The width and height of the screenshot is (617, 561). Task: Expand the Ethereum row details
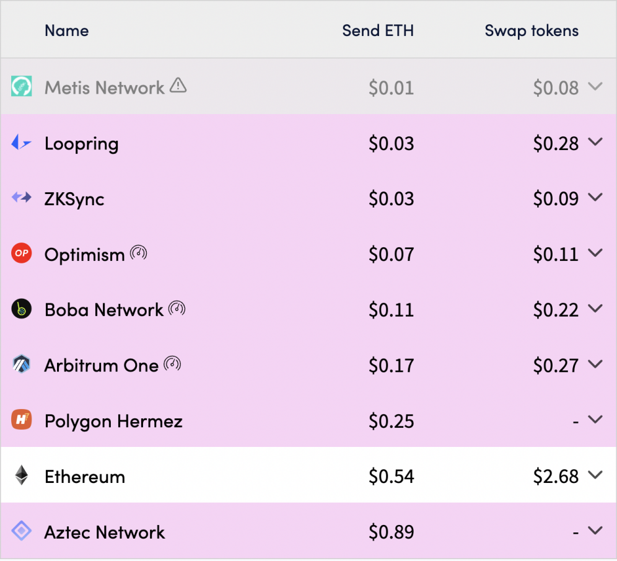595,475
